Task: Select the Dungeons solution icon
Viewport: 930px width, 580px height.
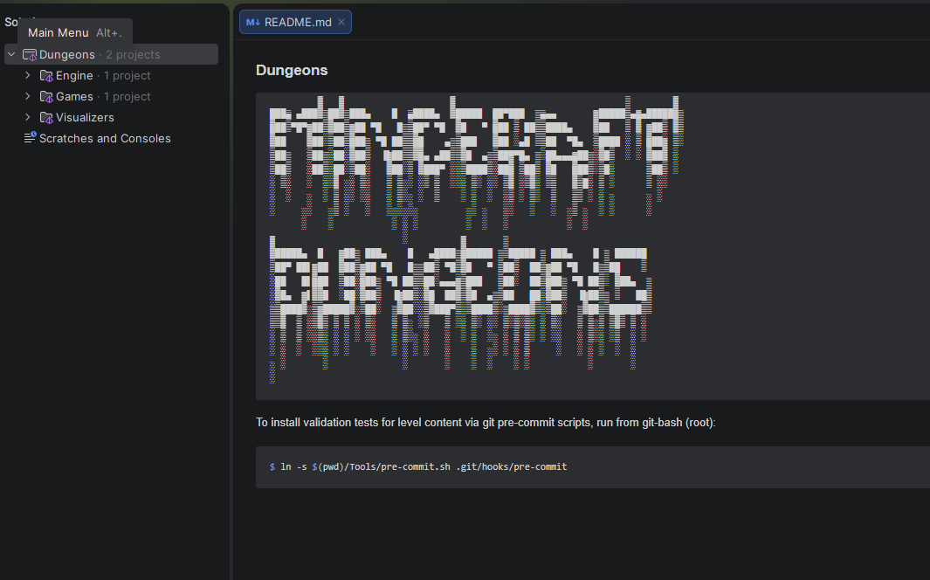Action: 30,54
